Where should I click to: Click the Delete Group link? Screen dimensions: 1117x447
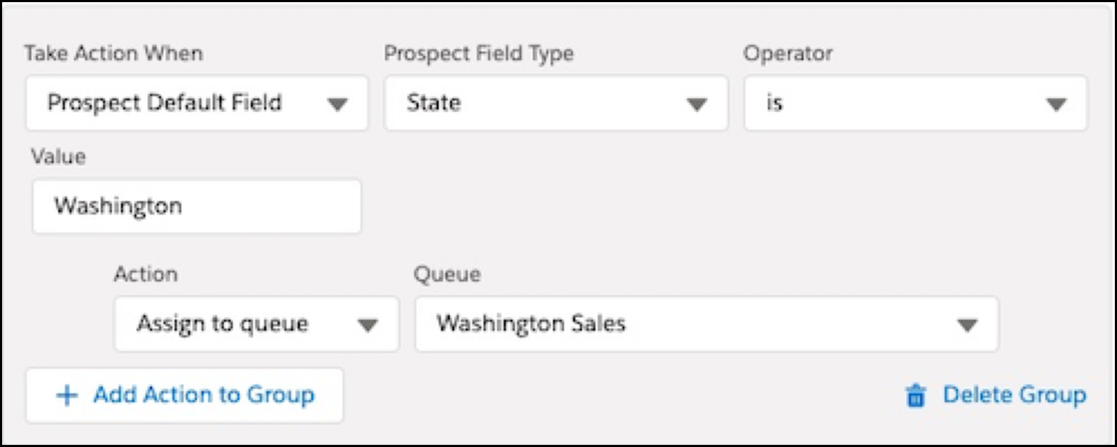1013,395
